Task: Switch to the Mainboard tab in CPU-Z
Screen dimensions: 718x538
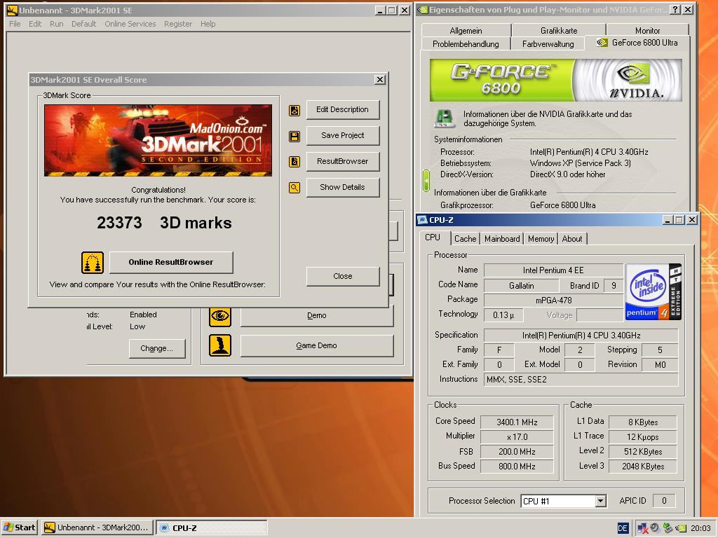Action: 502,239
